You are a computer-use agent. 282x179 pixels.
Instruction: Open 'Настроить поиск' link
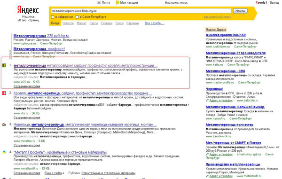176,3
